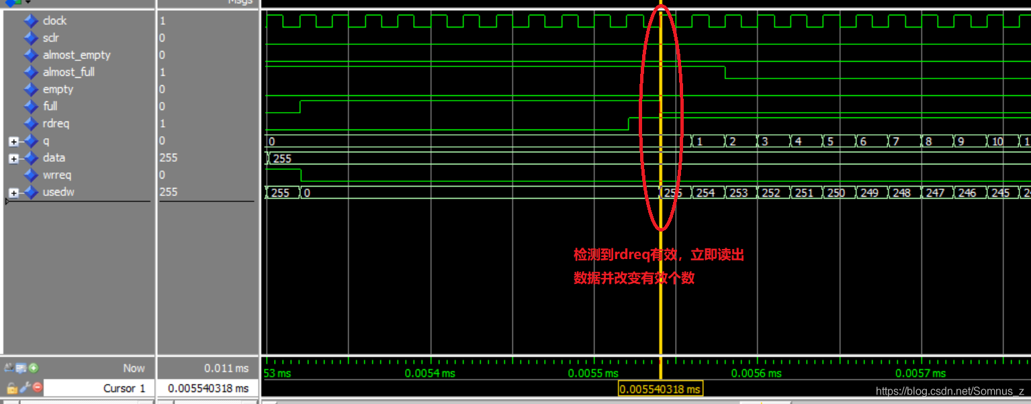Click the sclr signal diamond icon
This screenshot has width=1031, height=404.
pos(31,38)
